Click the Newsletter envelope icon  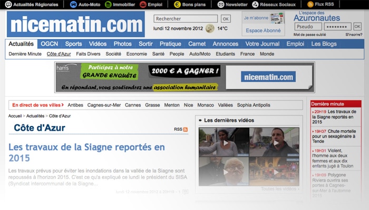[220, 4]
